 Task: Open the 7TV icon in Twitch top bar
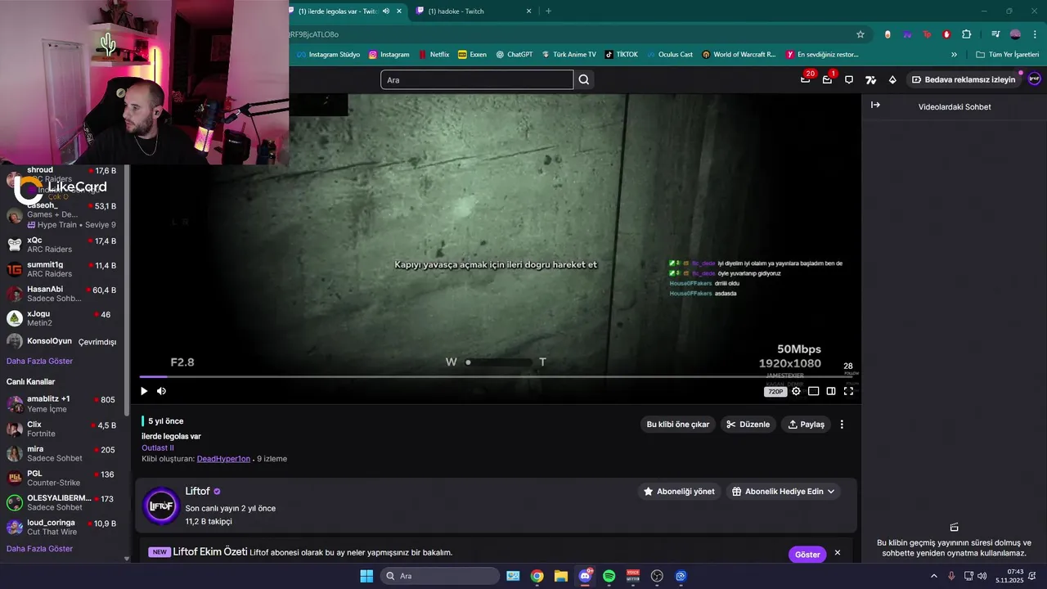click(870, 79)
